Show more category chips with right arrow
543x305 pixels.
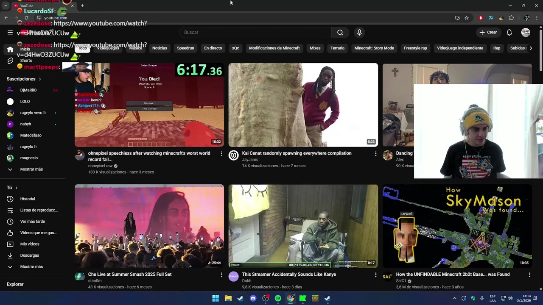(x=531, y=48)
